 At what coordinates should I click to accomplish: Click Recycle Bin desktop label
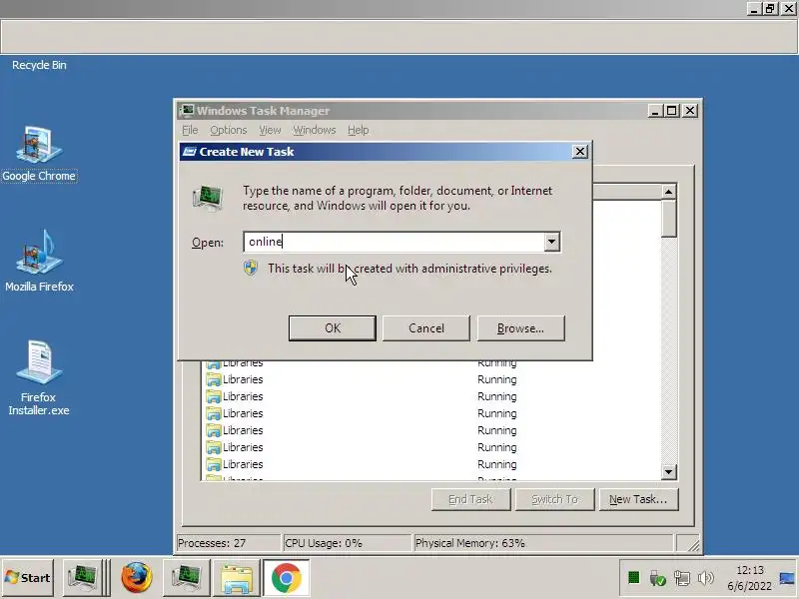pos(39,65)
